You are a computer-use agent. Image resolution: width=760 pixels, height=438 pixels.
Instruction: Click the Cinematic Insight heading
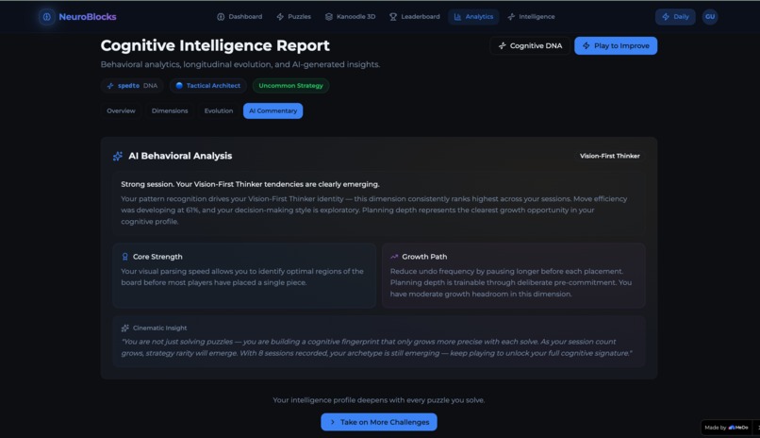(159, 328)
